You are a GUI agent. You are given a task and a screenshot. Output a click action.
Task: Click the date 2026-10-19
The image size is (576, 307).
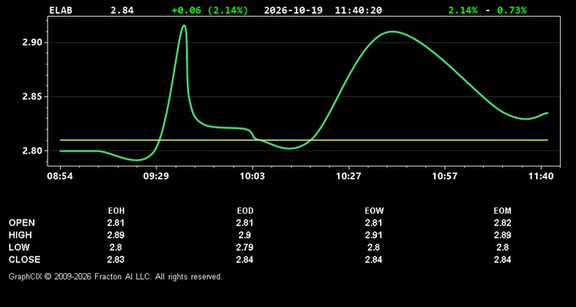coord(293,10)
